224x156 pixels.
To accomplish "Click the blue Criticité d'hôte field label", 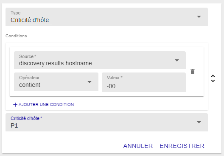I will pos(26,118).
